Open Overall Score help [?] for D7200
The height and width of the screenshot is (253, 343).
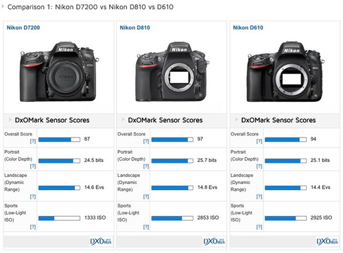[33, 141]
